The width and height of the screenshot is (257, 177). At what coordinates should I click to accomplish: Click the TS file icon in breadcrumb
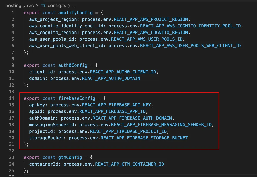43,5
